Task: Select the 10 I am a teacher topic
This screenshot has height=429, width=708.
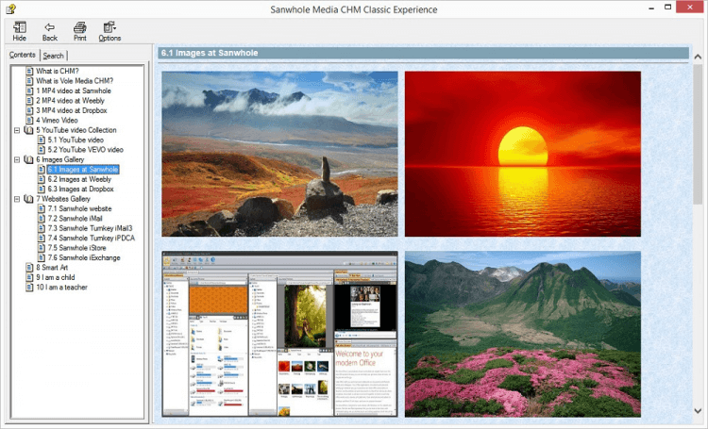Action: (61, 288)
